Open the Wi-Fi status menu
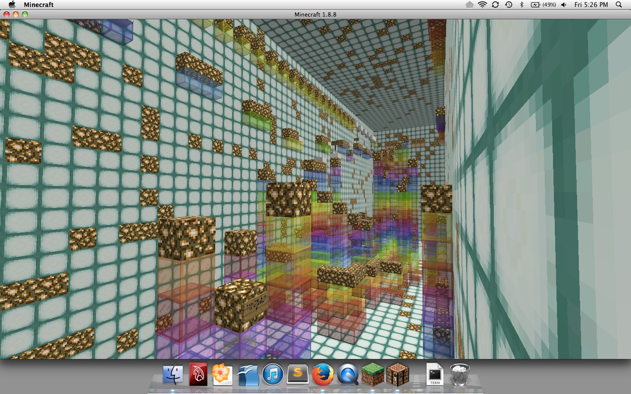631x394 pixels. tap(482, 4)
